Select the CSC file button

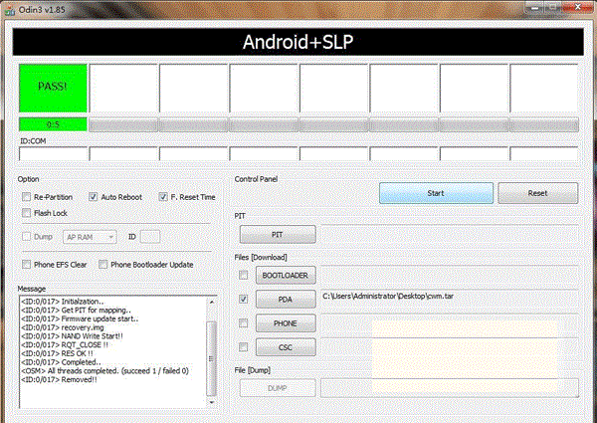tap(284, 347)
